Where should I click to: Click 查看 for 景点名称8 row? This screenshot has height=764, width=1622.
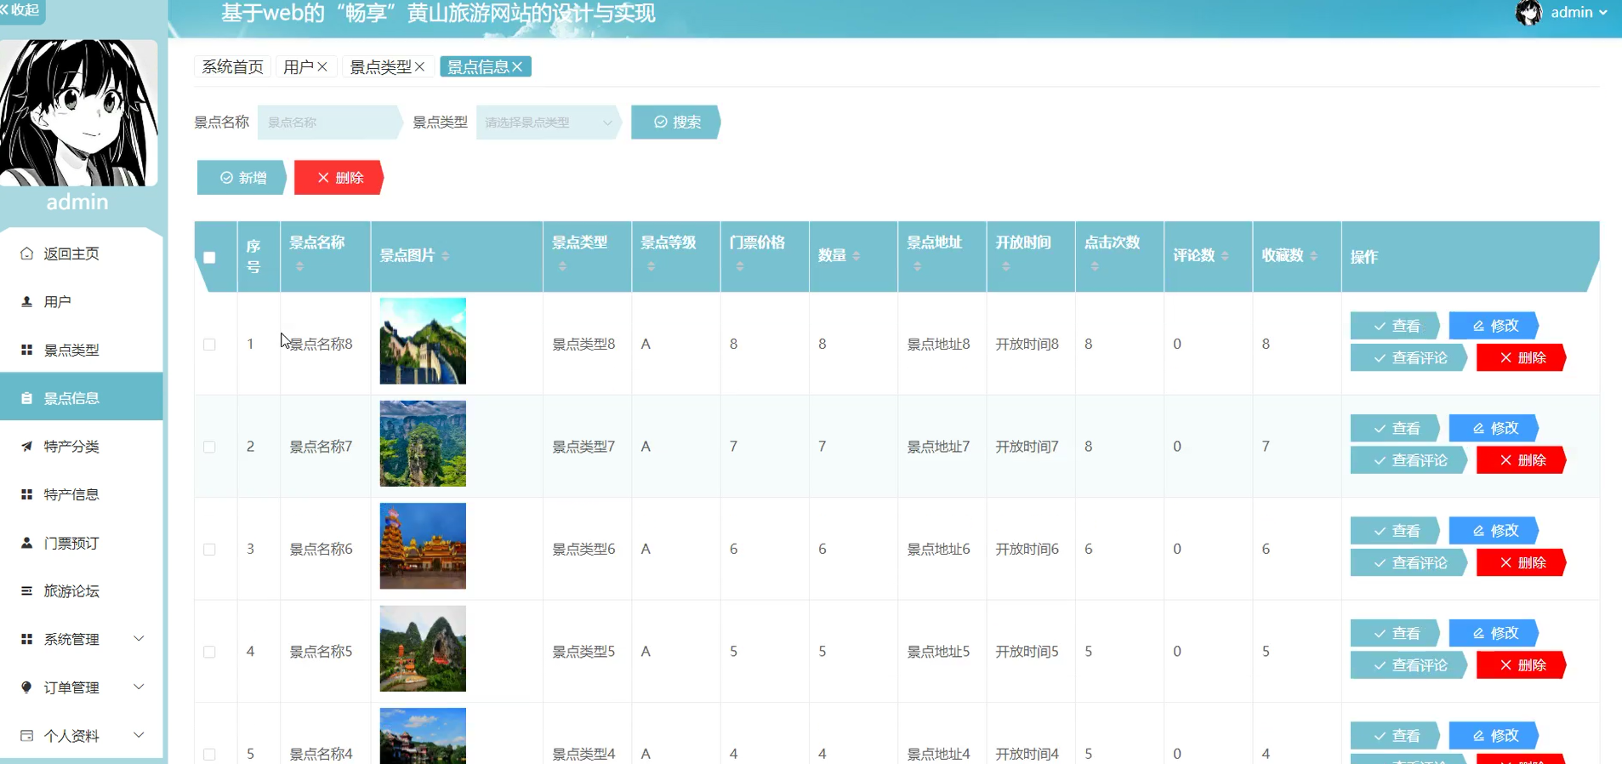(x=1395, y=326)
